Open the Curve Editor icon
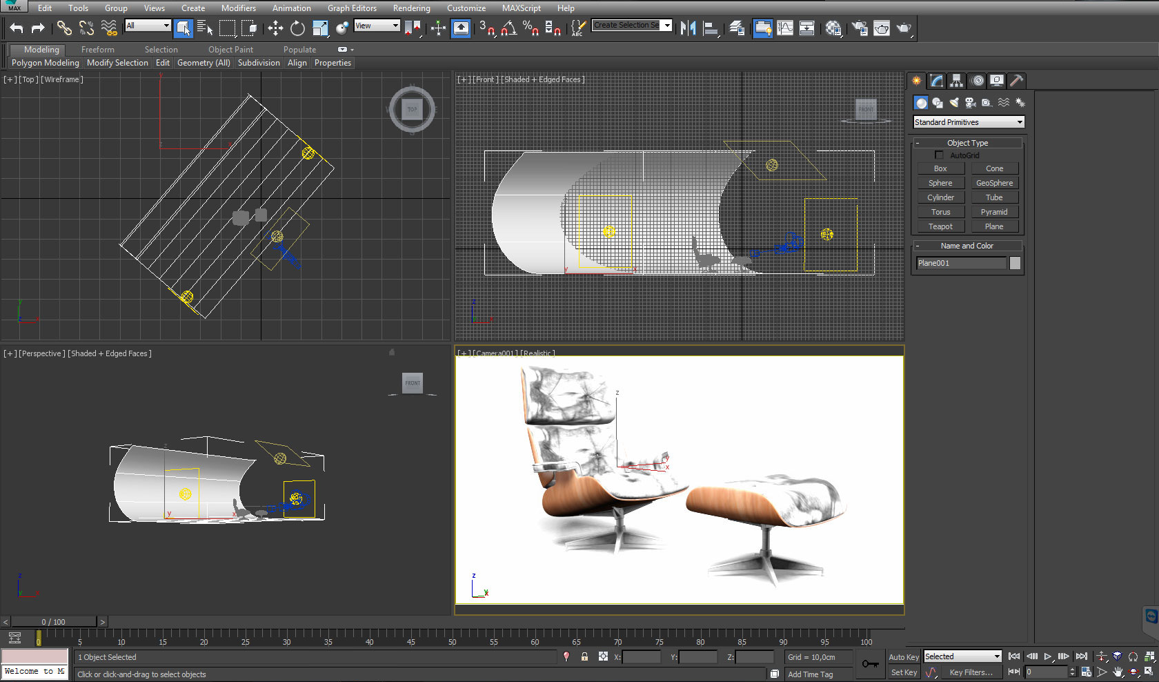The image size is (1159, 682). (785, 28)
